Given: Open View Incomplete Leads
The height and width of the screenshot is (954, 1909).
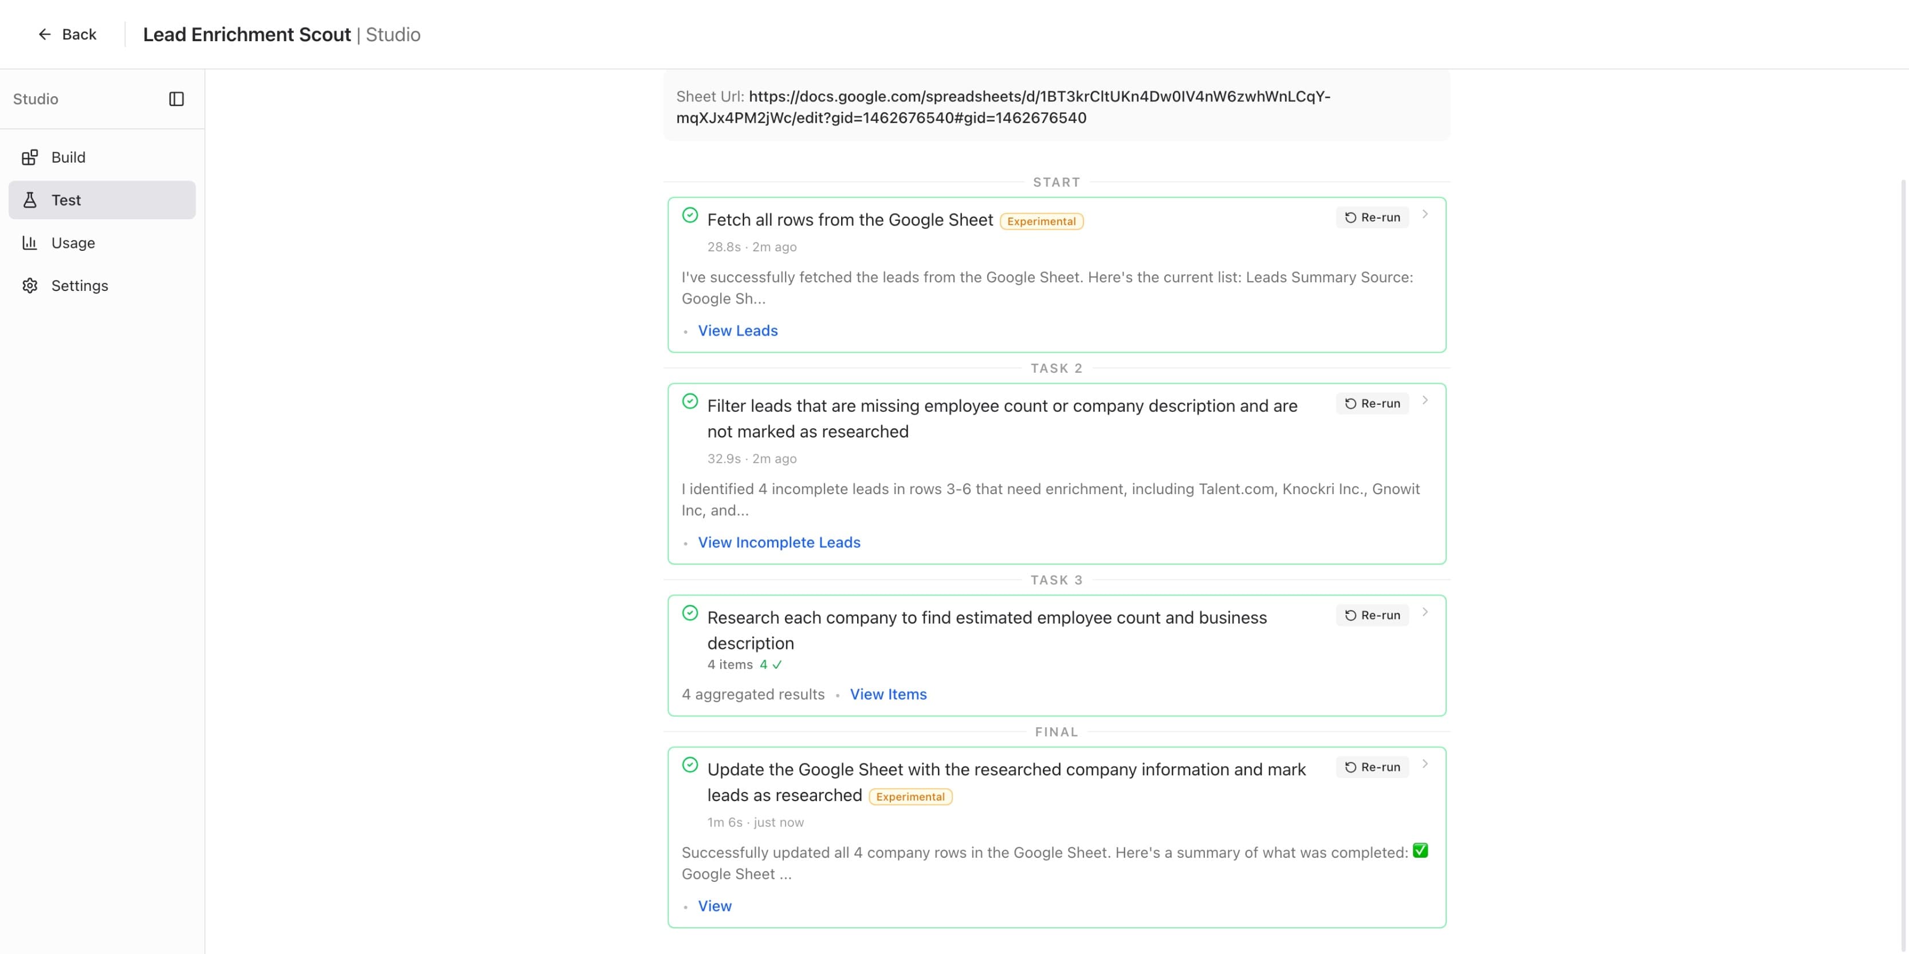Looking at the screenshot, I should [x=779, y=542].
